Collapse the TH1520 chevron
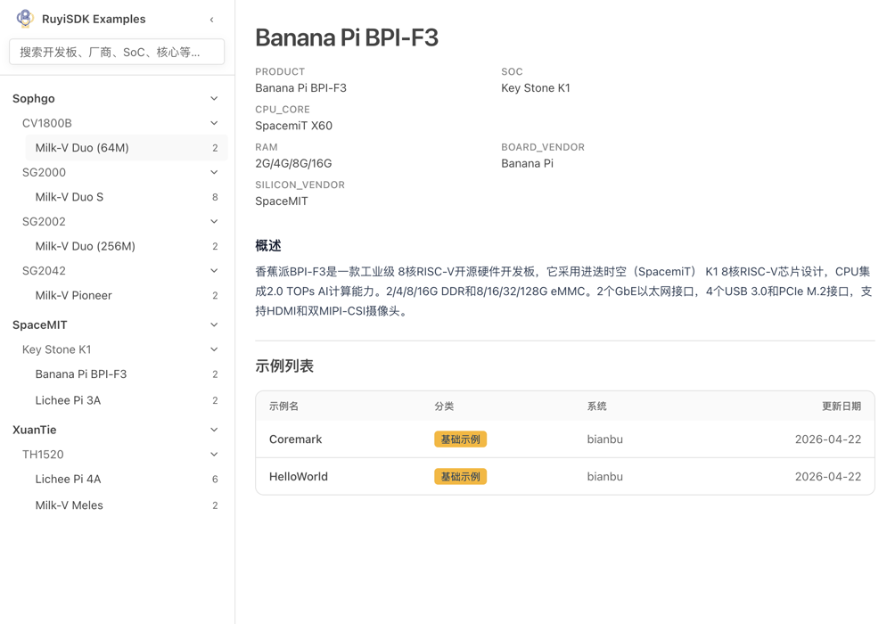The width and height of the screenshot is (895, 624). coord(214,454)
